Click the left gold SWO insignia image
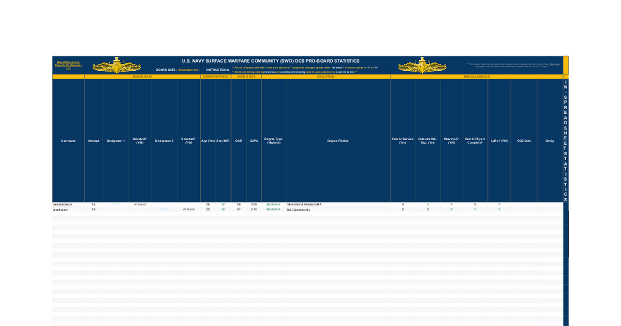Image resolution: width=621 pixels, height=326 pixels. 116,65
